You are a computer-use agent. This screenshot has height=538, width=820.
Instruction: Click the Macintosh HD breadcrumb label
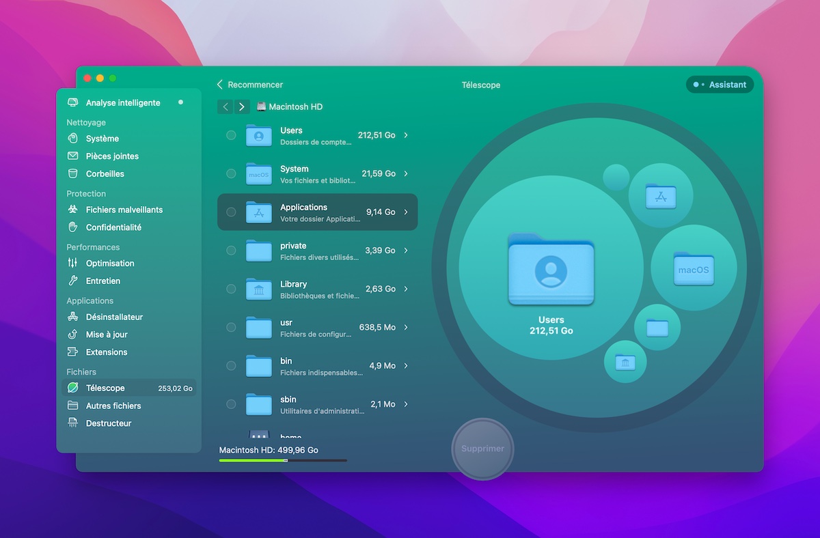tap(295, 107)
